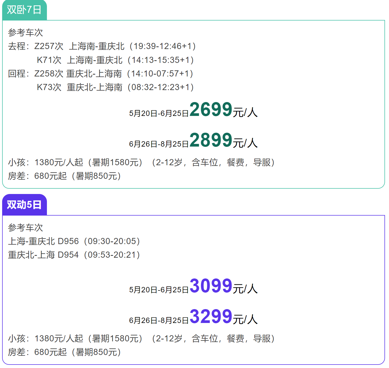Click the 小孩 price line in 双动5日 section
This screenshot has height=368, width=389.
pos(141,338)
